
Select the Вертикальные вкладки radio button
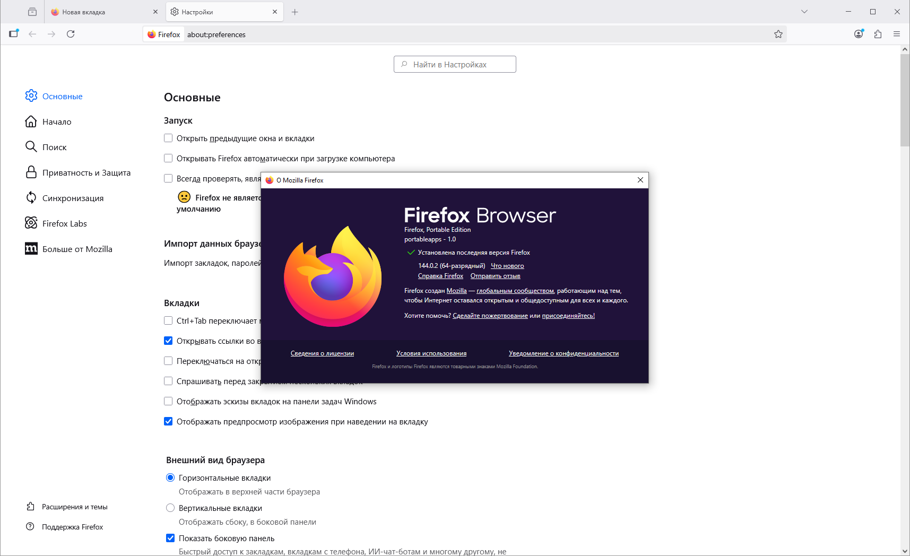170,508
